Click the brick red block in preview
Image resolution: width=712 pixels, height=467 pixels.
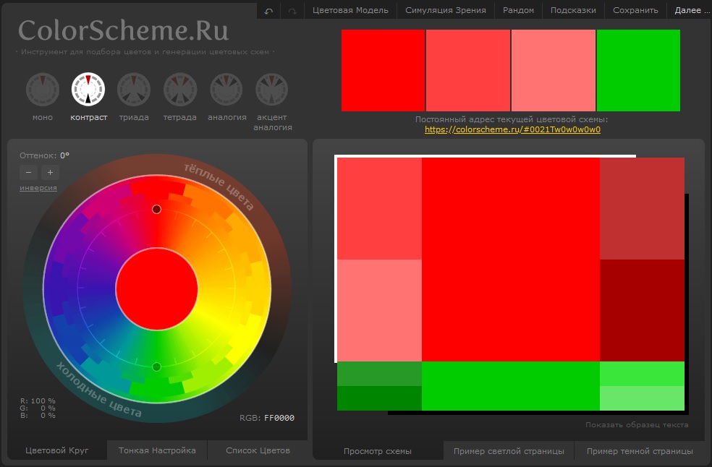click(642, 209)
